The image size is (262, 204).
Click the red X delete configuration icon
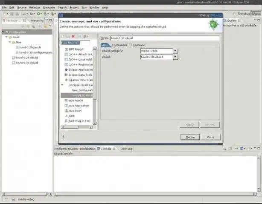click(73, 36)
